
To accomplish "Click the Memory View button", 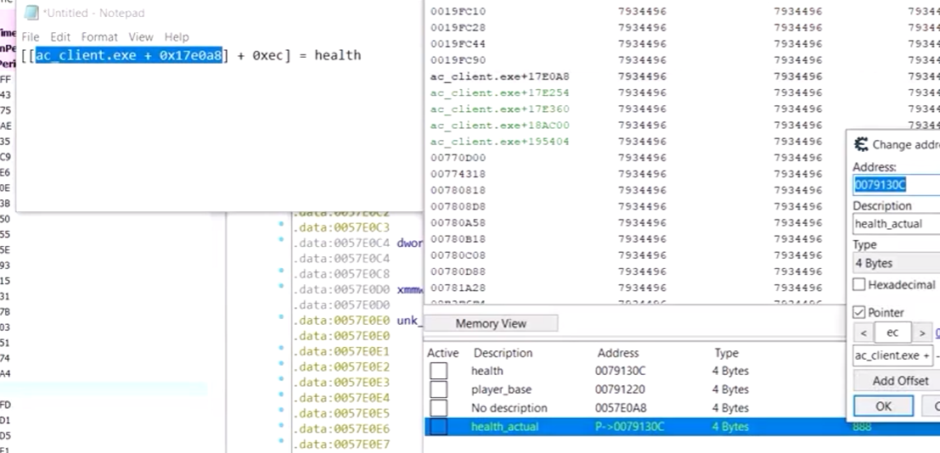I will (x=491, y=323).
